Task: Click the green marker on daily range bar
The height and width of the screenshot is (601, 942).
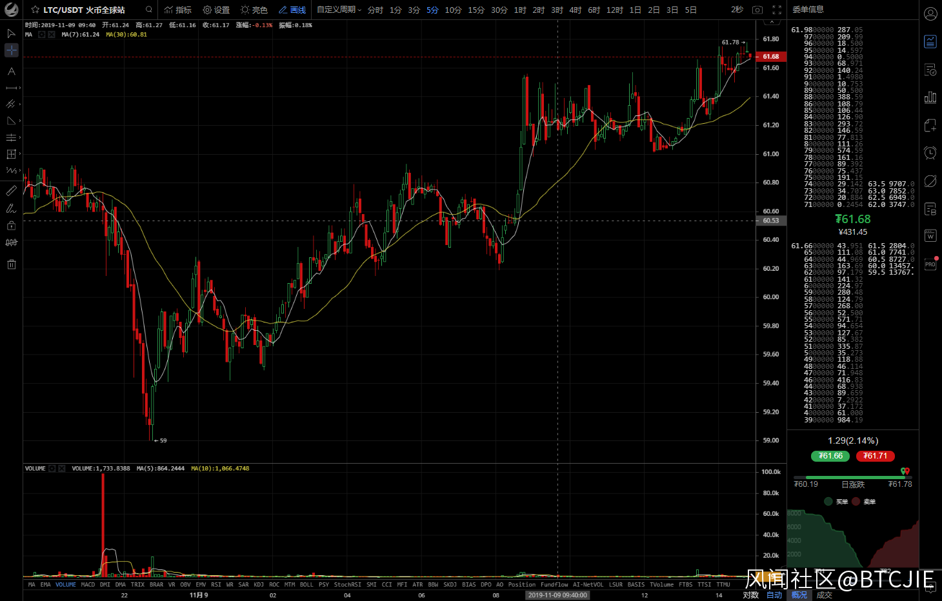Action: point(903,471)
